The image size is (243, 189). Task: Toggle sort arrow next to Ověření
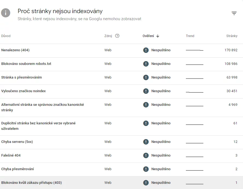pyautogui.click(x=158, y=36)
